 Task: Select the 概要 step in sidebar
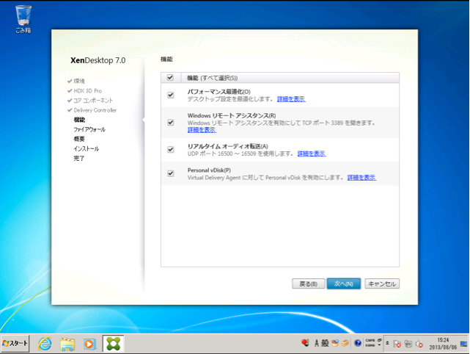click(x=79, y=139)
